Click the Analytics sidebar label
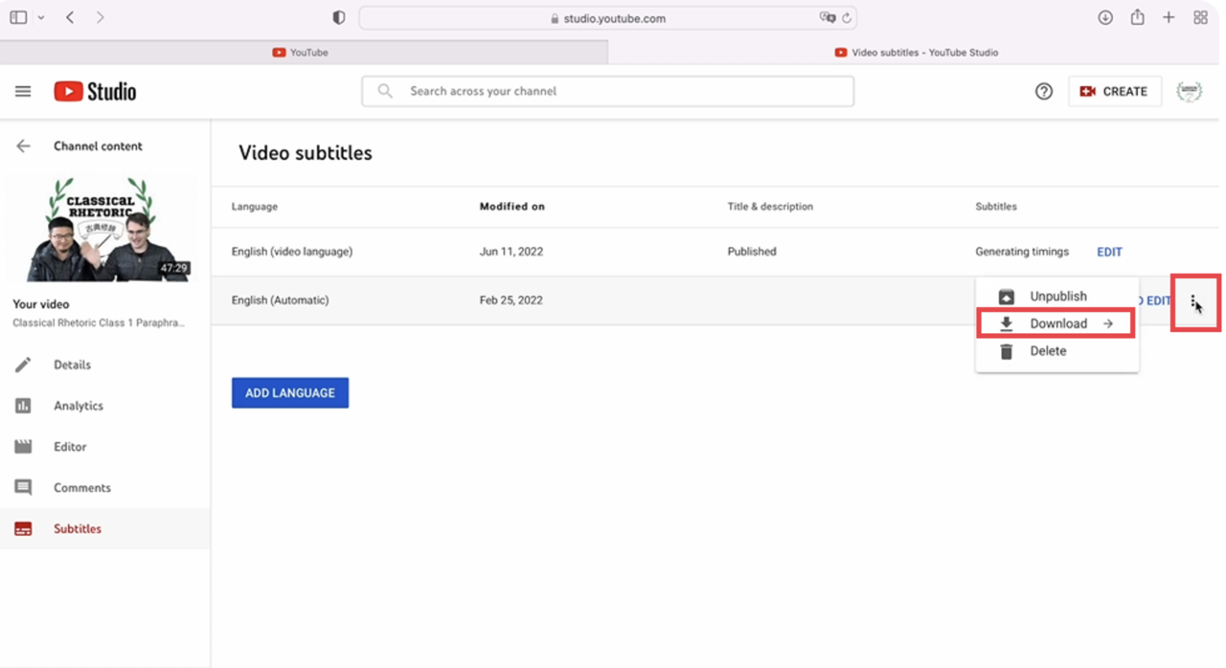Viewport: 1226px width, 668px height. point(79,406)
